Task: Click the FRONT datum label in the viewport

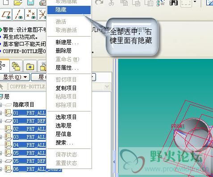Action: (178, 127)
